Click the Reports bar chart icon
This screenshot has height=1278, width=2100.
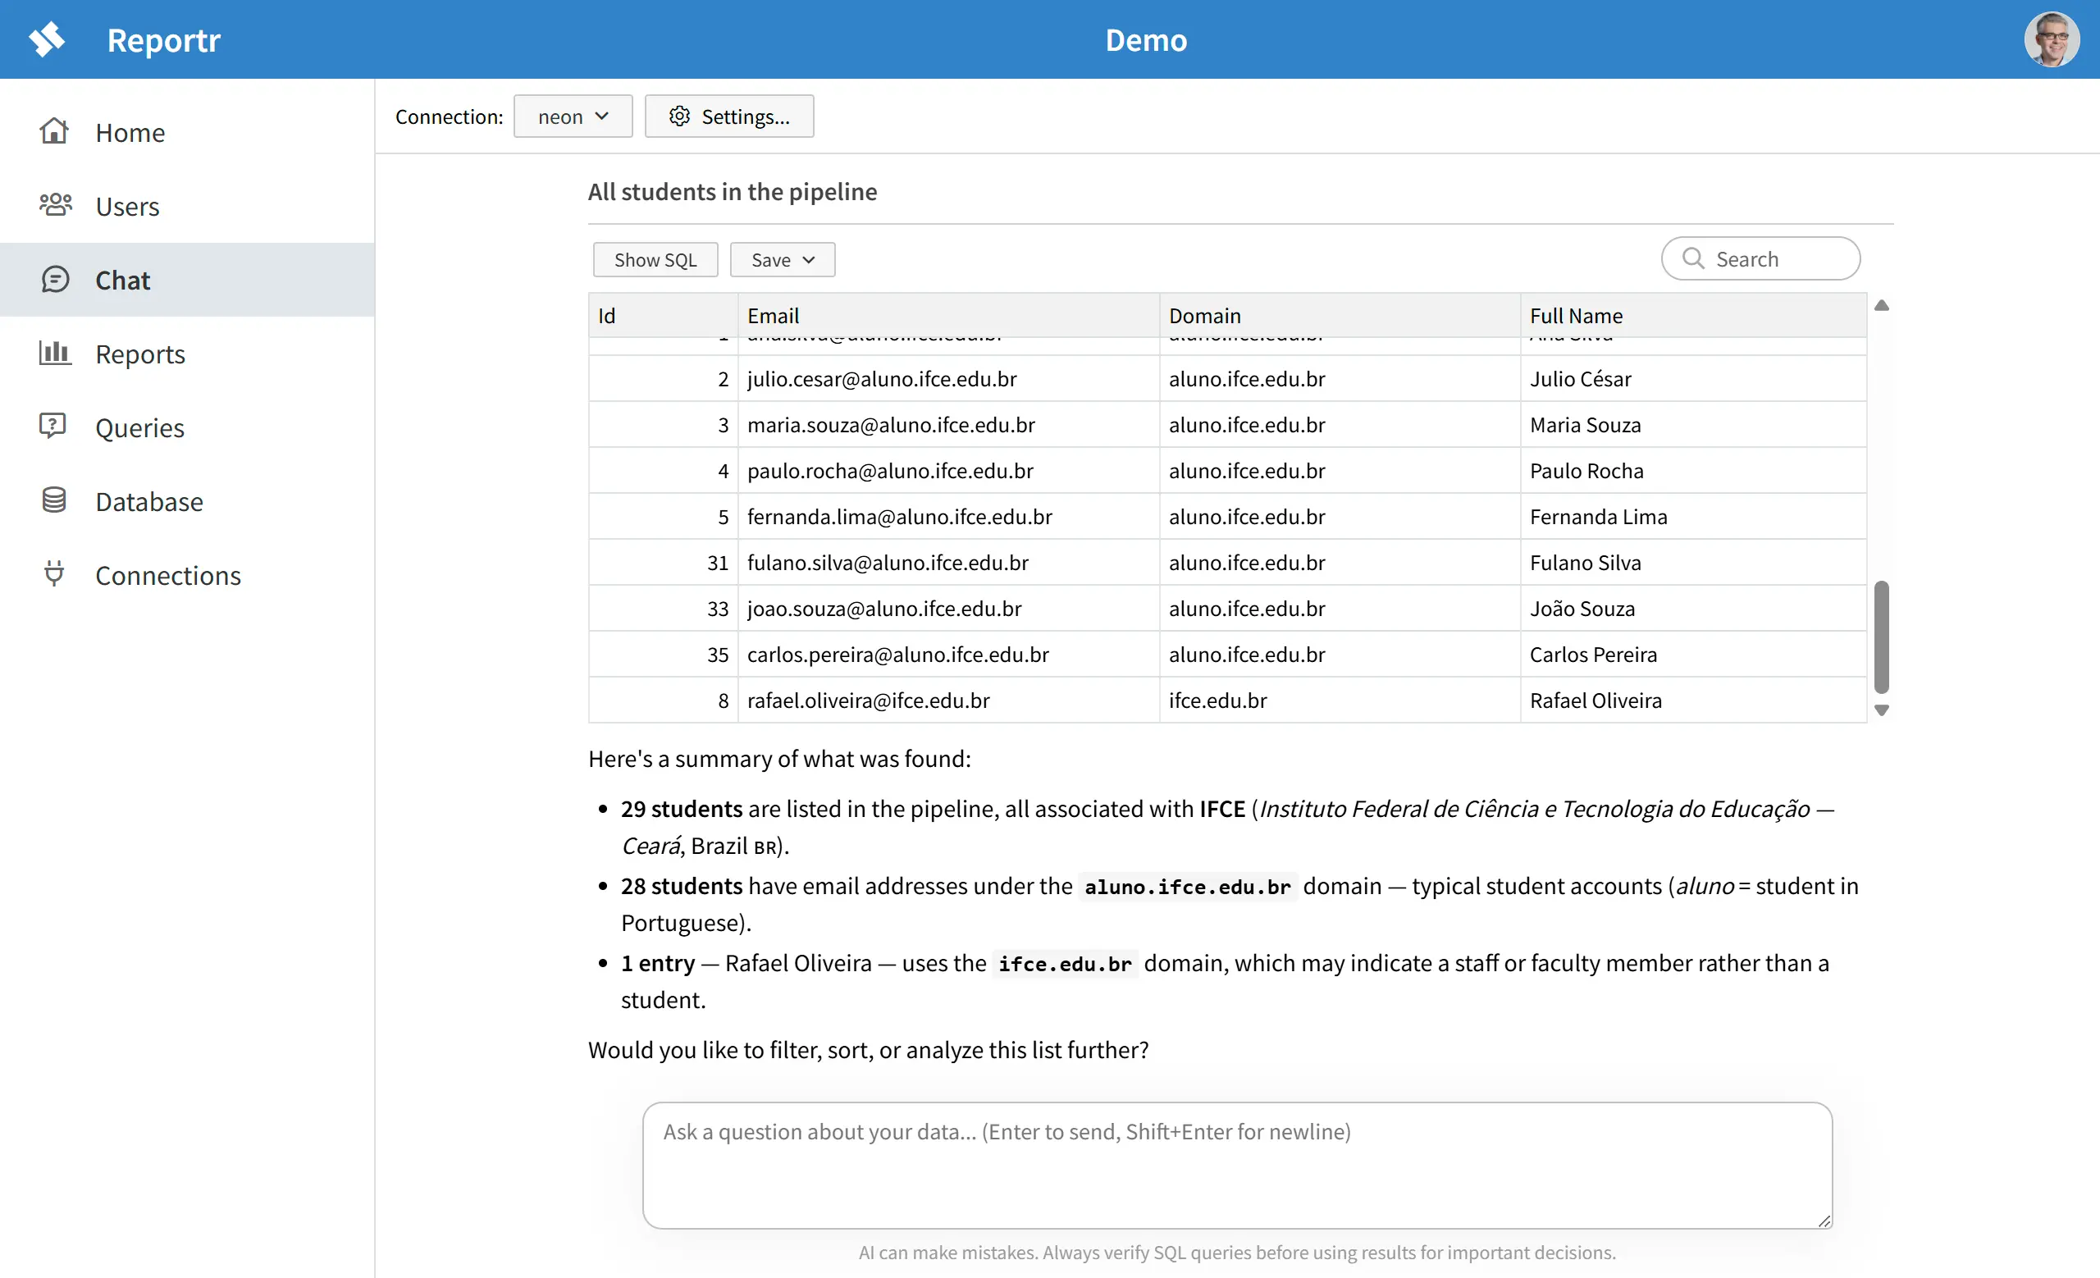[x=56, y=353]
